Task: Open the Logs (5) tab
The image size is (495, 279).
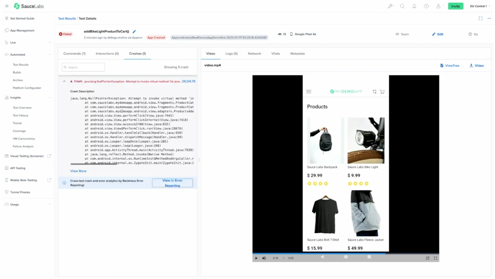Action: click(x=231, y=54)
